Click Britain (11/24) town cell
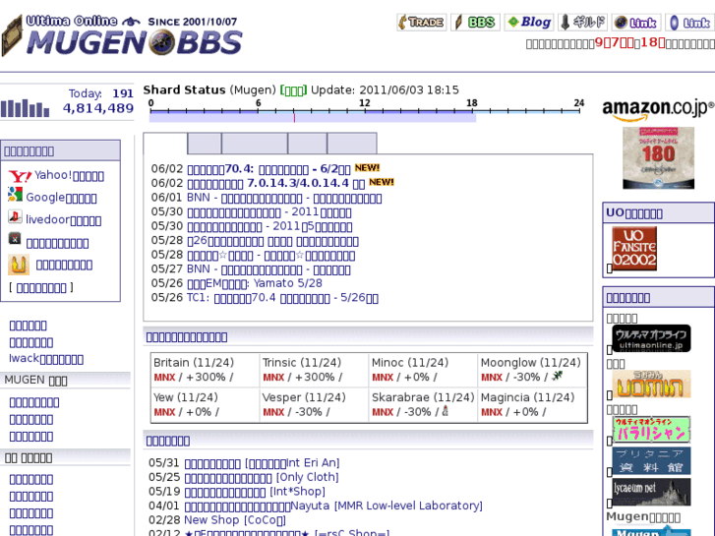The width and height of the screenshot is (715, 536). pos(205,370)
